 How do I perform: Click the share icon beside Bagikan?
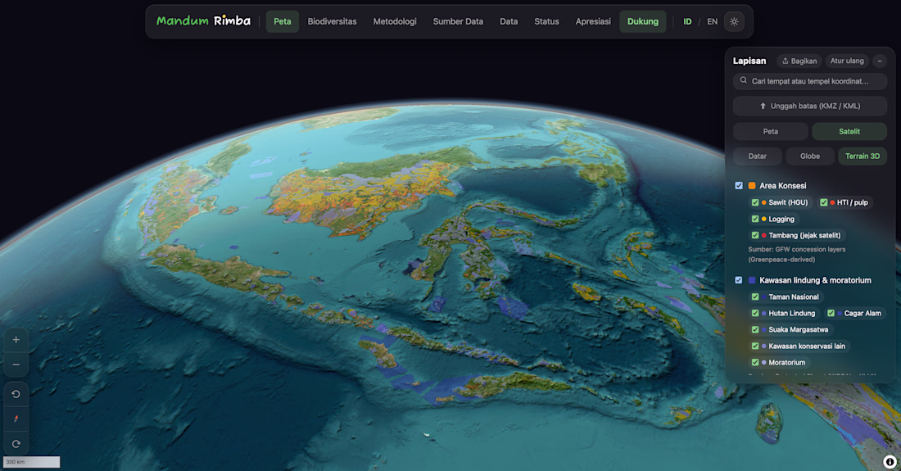786,61
